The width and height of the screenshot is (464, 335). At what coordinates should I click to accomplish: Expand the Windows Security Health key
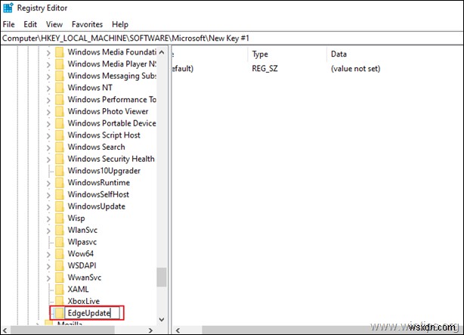[48, 160]
